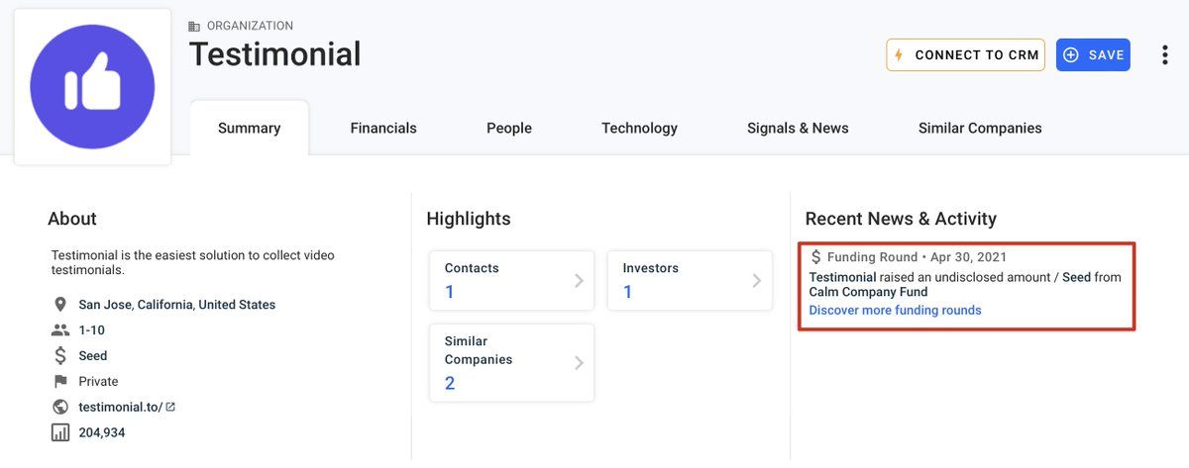Expand the Similar Companies highlight chevron

579,363
